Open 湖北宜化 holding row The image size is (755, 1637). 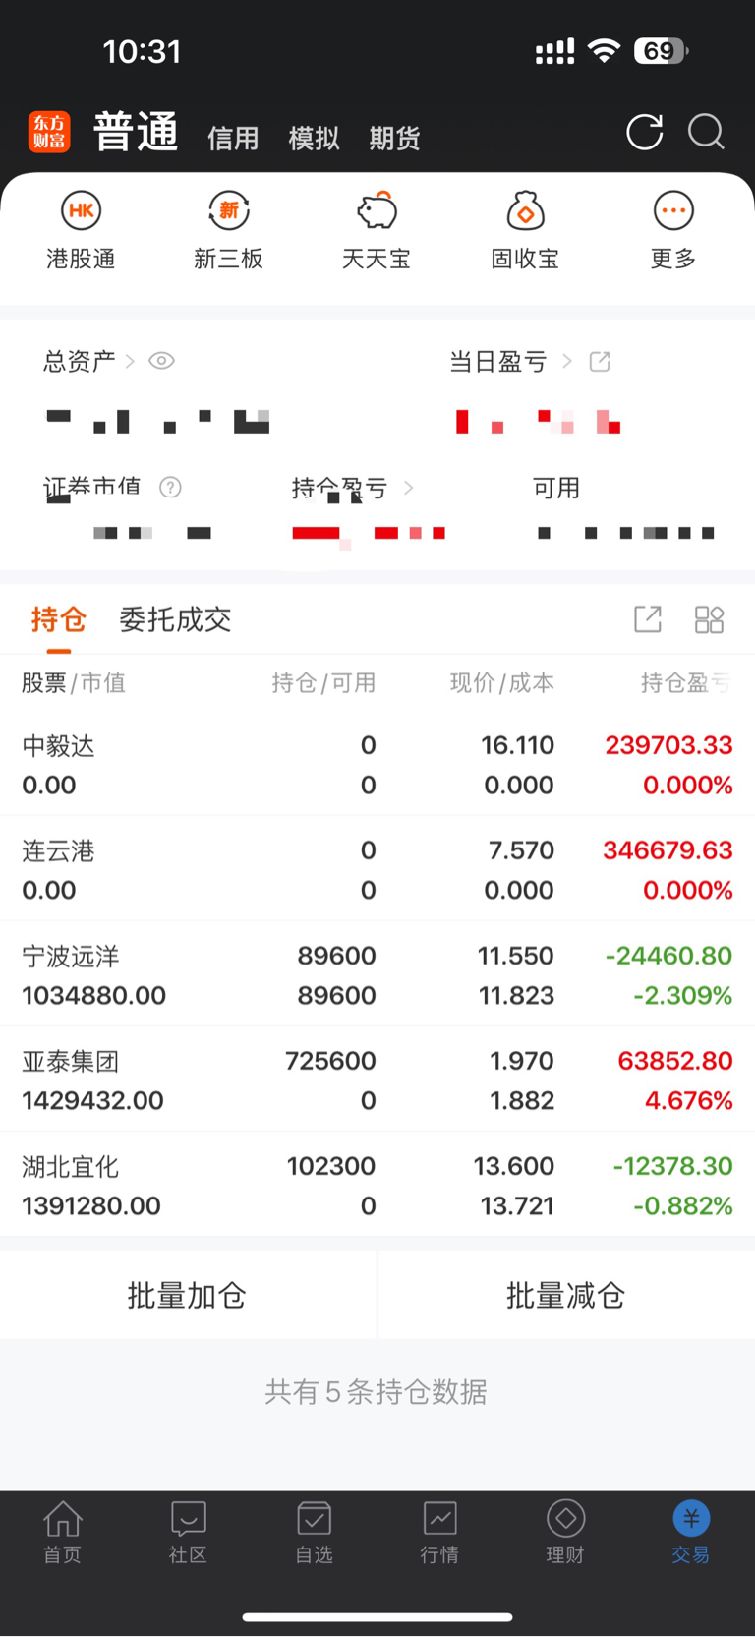click(x=377, y=1185)
